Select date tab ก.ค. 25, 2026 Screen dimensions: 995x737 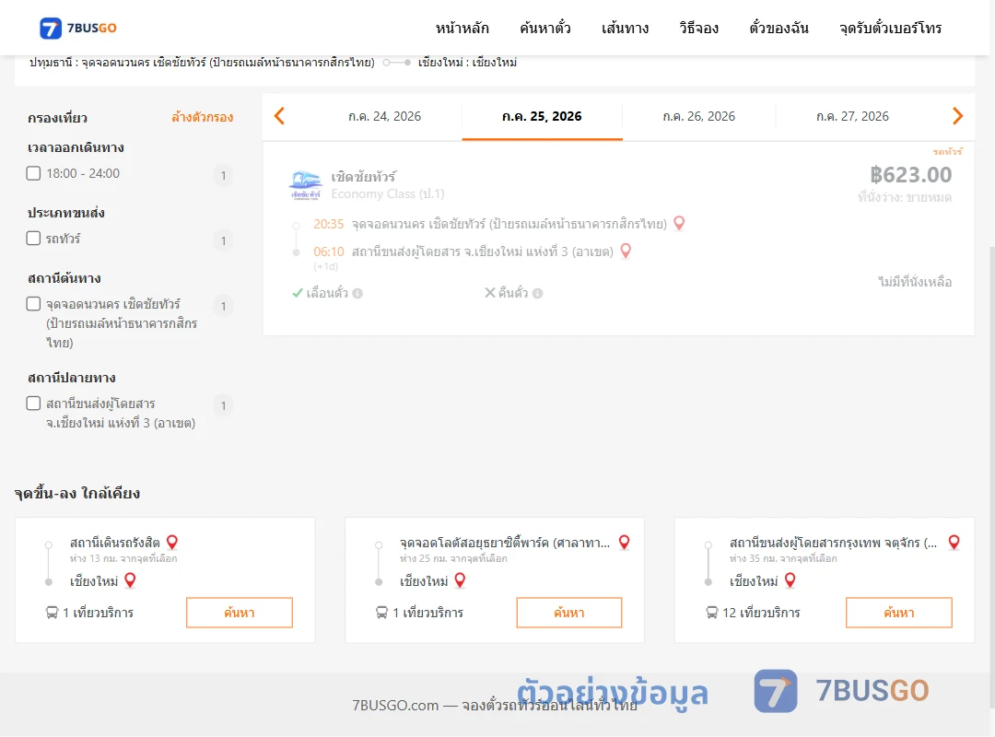tap(542, 116)
